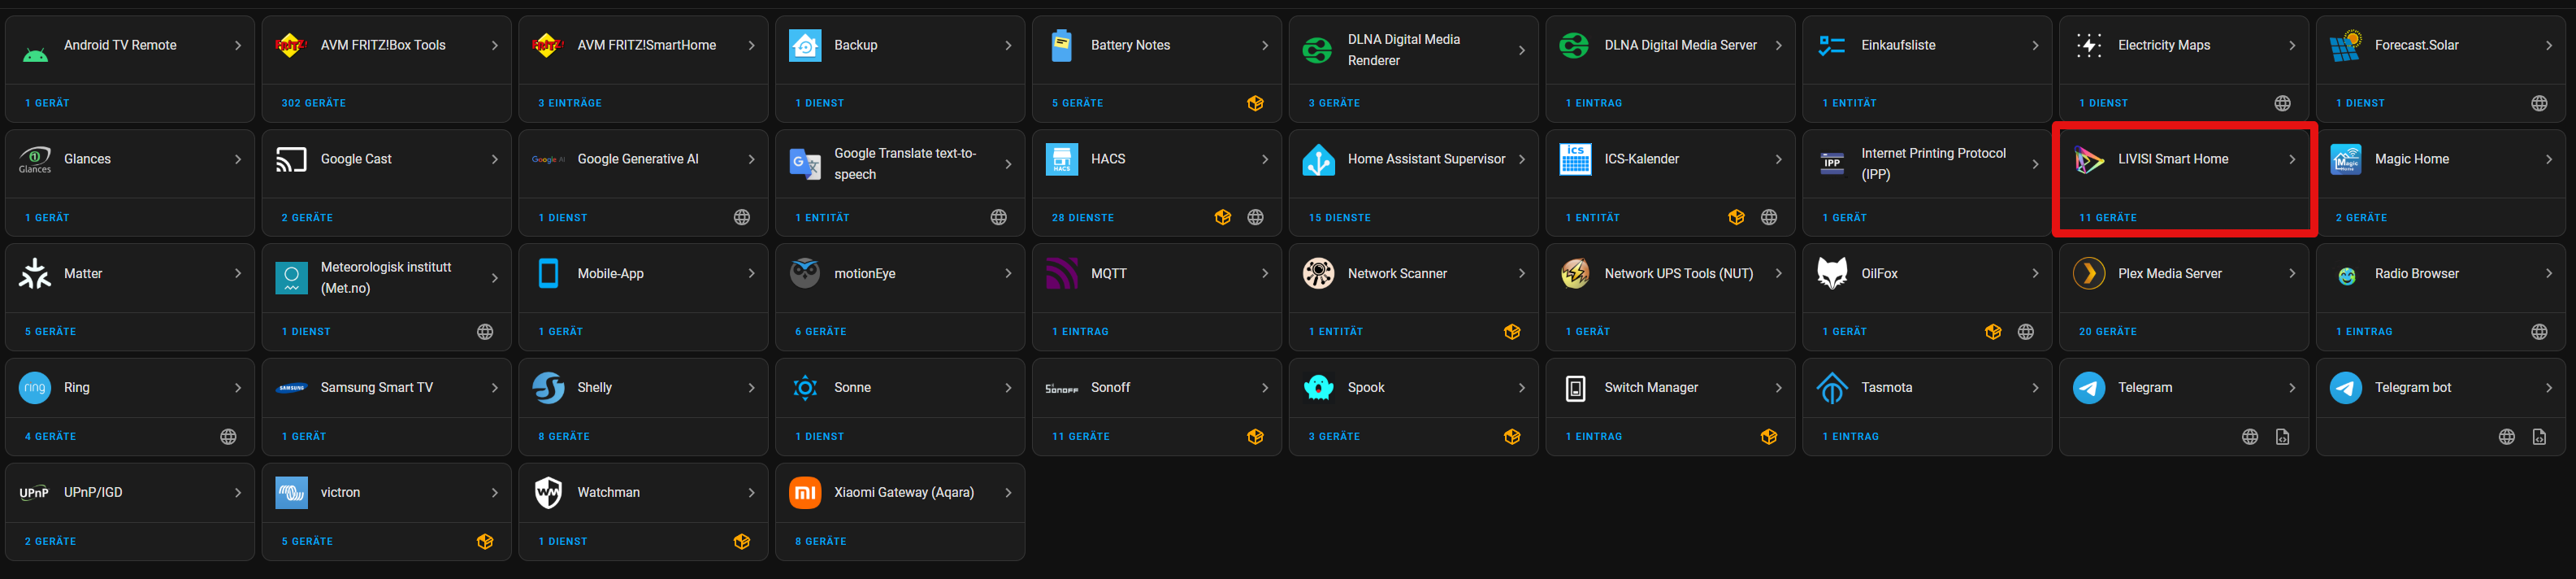Click the LIVISI Smart Home logo
2576x579 pixels.
(2089, 159)
